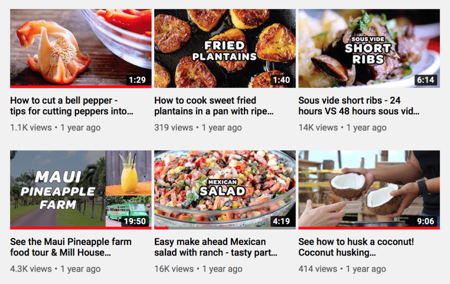Click '14K views • 1 year ago' text
450x284 pixels.
point(342,128)
